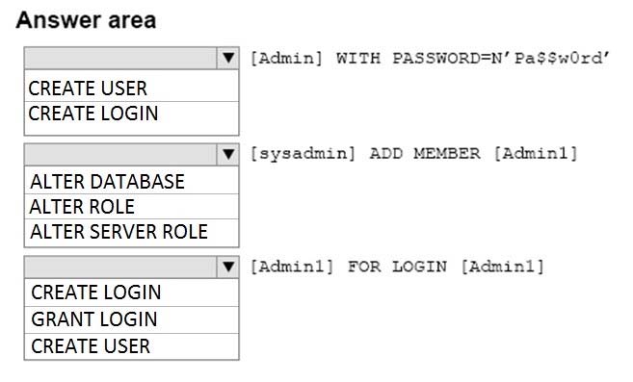The height and width of the screenshot is (382, 633).
Task: Pick the ALTER SERVER ROLE option
Action: 132,232
